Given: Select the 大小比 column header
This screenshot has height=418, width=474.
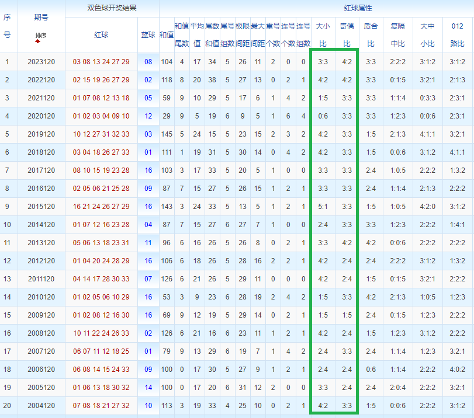Looking at the screenshot, I should (323, 34).
